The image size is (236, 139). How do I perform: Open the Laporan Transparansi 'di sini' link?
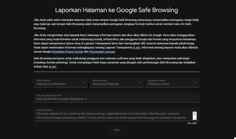136,47
